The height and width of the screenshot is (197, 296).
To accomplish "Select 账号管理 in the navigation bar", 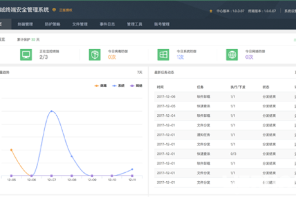I will [162, 24].
